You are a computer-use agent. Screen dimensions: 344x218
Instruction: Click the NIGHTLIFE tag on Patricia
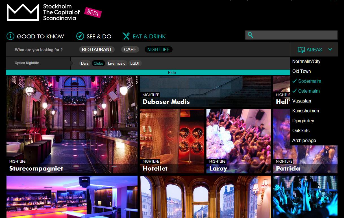[284, 162]
